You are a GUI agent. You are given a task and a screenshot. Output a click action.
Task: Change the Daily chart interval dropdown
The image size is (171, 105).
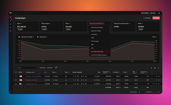pyautogui.click(x=155, y=37)
